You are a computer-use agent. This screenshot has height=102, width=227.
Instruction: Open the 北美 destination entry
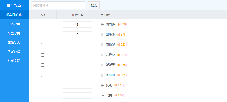coord(109,95)
